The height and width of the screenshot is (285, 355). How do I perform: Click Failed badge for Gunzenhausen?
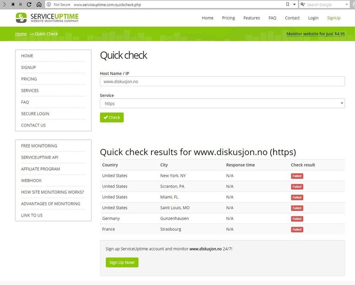[297, 218]
